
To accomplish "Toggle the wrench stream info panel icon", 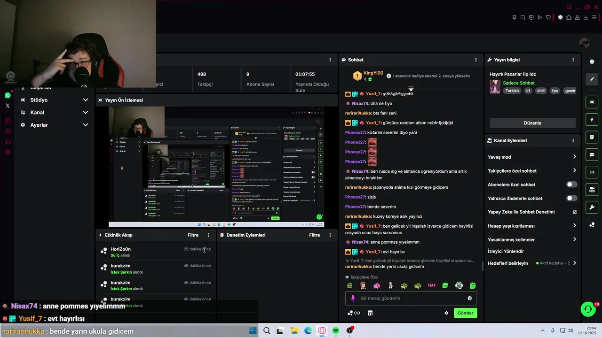I will [592, 207].
